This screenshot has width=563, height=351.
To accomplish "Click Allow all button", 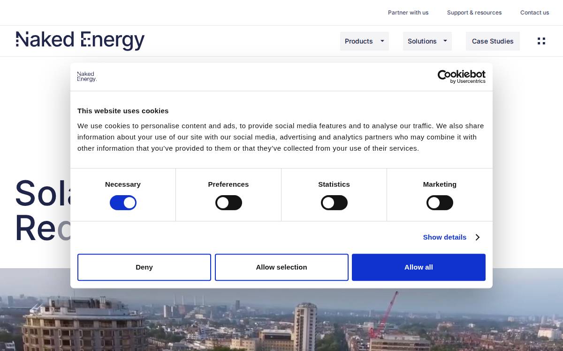I will [418, 267].
